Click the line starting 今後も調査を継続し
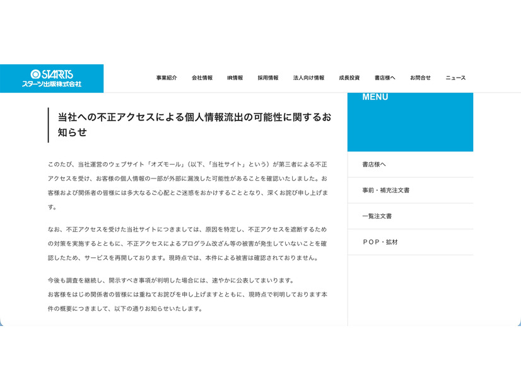The image size is (521, 391). click(x=171, y=281)
